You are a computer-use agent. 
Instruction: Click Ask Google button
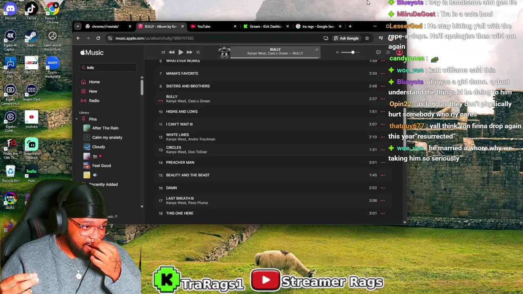click(x=346, y=38)
